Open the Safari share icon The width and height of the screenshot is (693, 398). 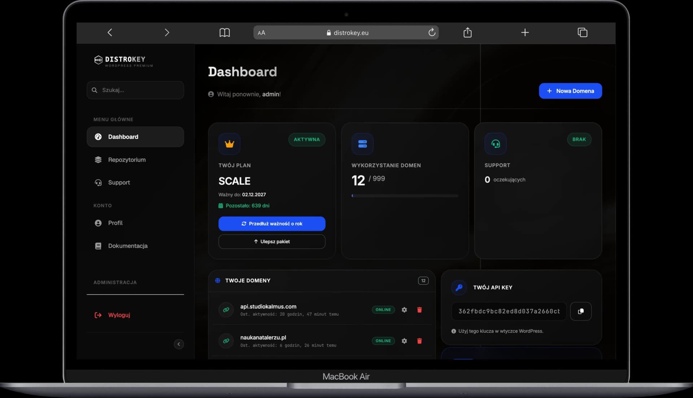pos(467,32)
